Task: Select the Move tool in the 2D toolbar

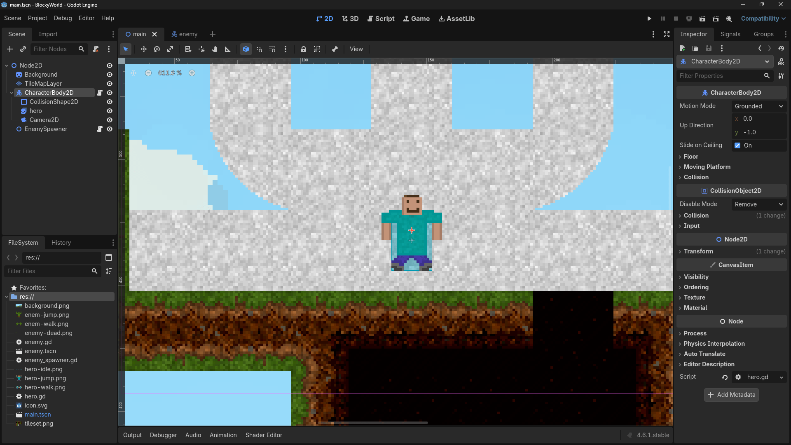Action: [143, 49]
